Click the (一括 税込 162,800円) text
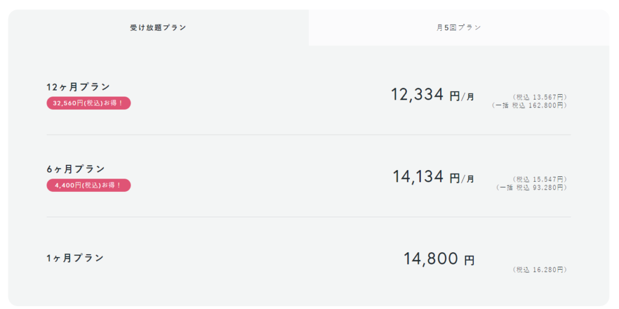 click(530, 105)
